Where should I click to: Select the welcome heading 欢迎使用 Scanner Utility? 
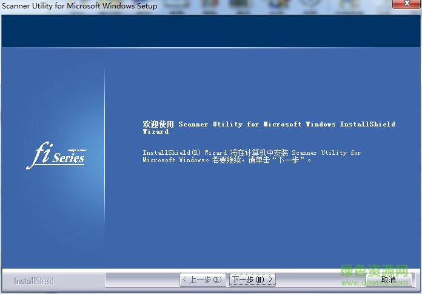point(269,128)
